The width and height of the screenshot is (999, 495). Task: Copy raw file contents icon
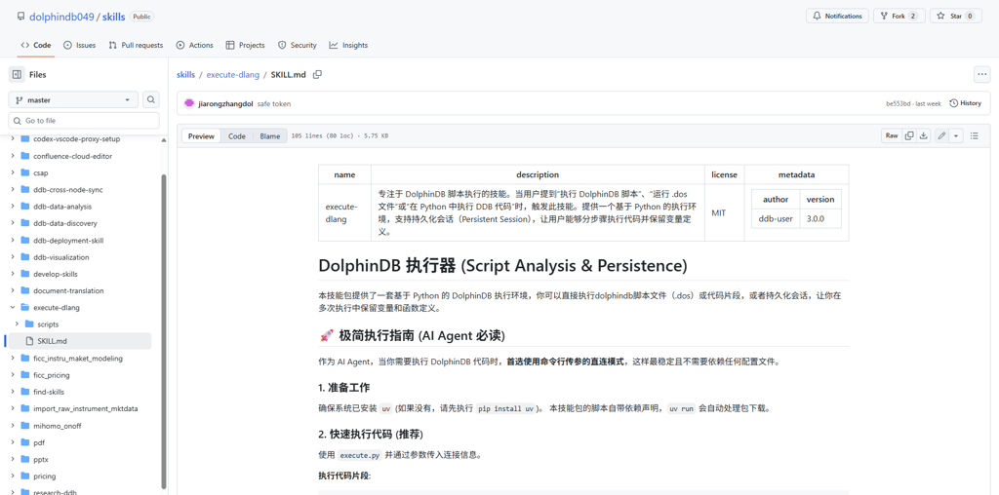(909, 135)
